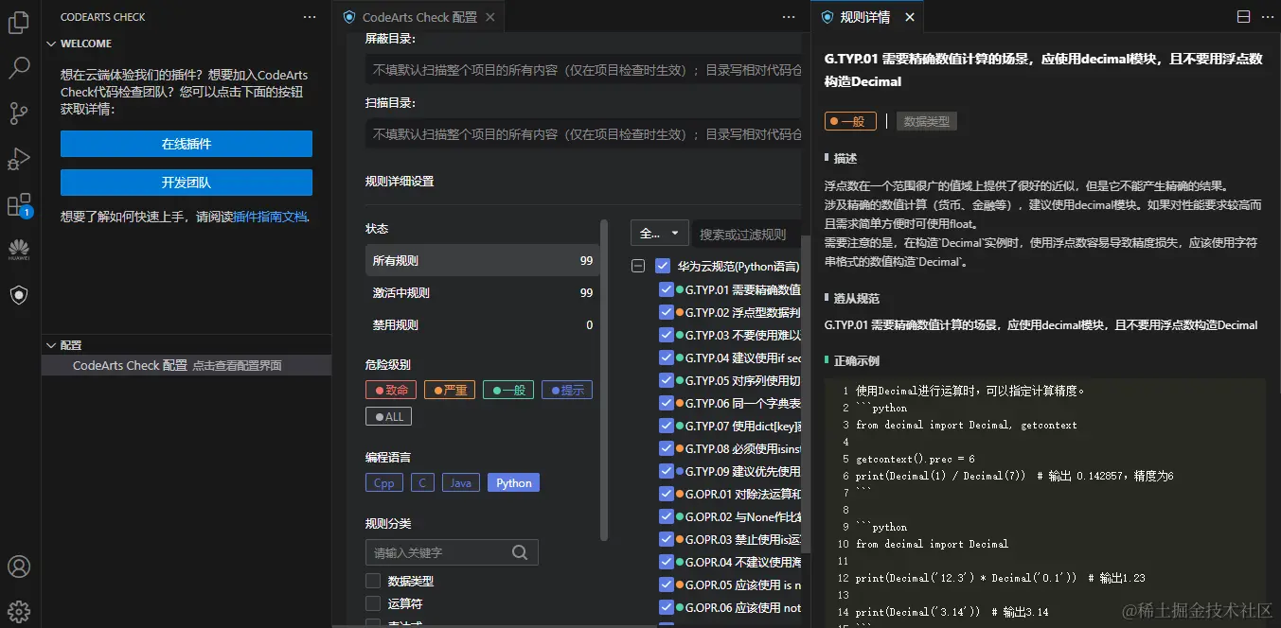Screen dimensions: 1281x628
Task: Select Cpp programming language
Action: pos(384,482)
